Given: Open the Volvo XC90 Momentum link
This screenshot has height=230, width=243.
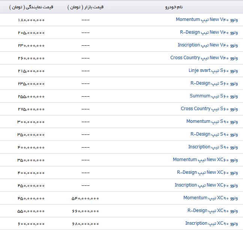Looking at the screenshot, I should [x=211, y=198].
